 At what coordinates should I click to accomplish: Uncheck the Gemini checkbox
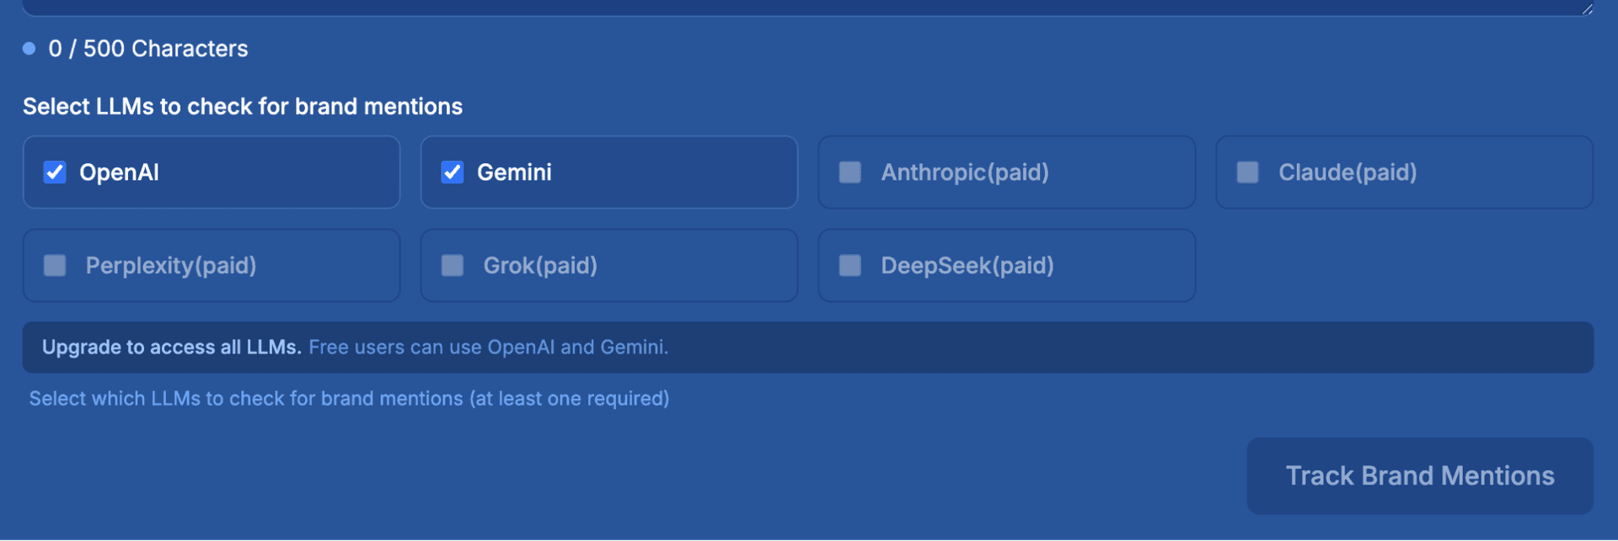(453, 172)
